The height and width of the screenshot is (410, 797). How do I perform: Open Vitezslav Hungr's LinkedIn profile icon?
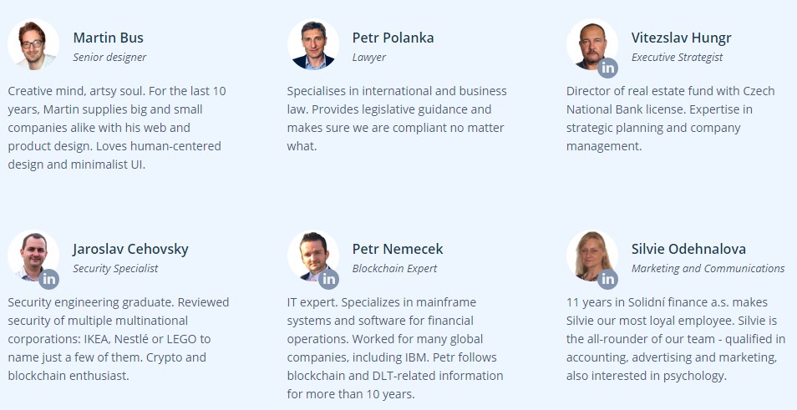(607, 68)
